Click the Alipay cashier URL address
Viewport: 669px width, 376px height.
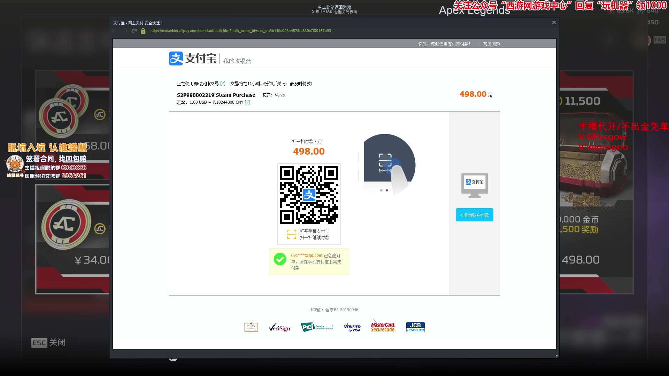pyautogui.click(x=240, y=31)
